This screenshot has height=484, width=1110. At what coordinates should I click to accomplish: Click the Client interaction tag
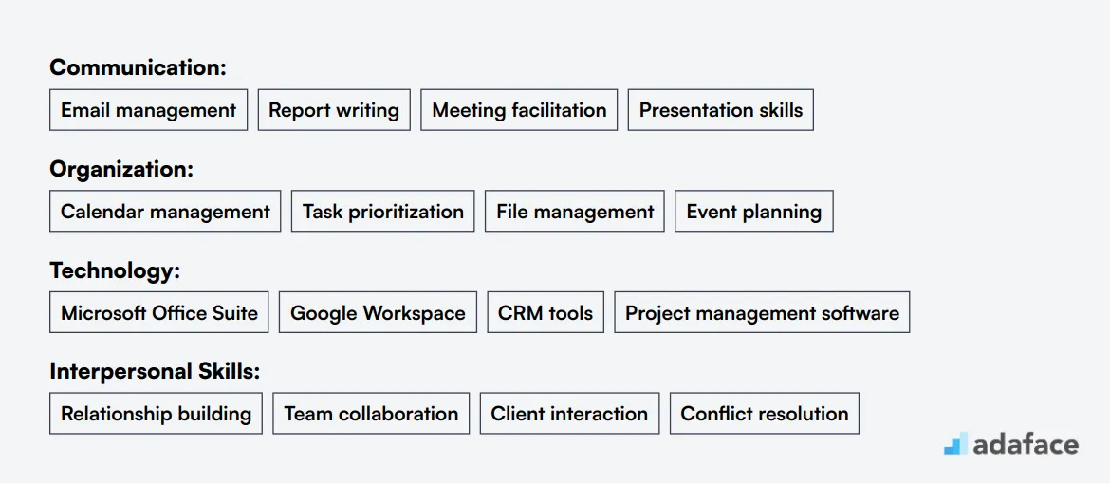click(569, 414)
